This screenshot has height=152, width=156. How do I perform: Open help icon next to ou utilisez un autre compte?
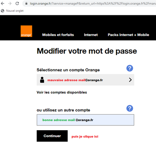pyautogui.click(x=129, y=108)
